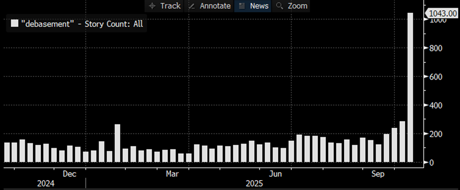Click the Annotate pencil icon
This screenshot has height=190, width=460.
click(x=192, y=6)
